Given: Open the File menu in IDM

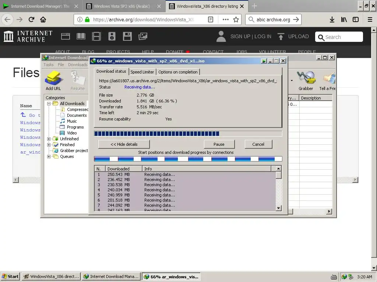Looking at the screenshot, I should tap(61, 65).
